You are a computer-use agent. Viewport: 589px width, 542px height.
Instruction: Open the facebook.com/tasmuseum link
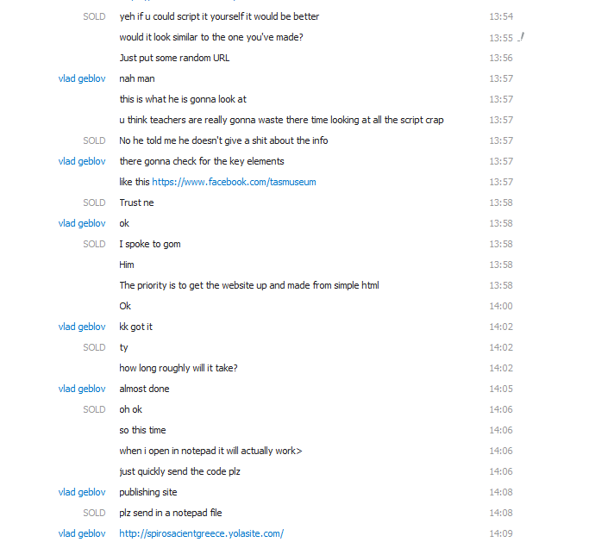click(234, 182)
